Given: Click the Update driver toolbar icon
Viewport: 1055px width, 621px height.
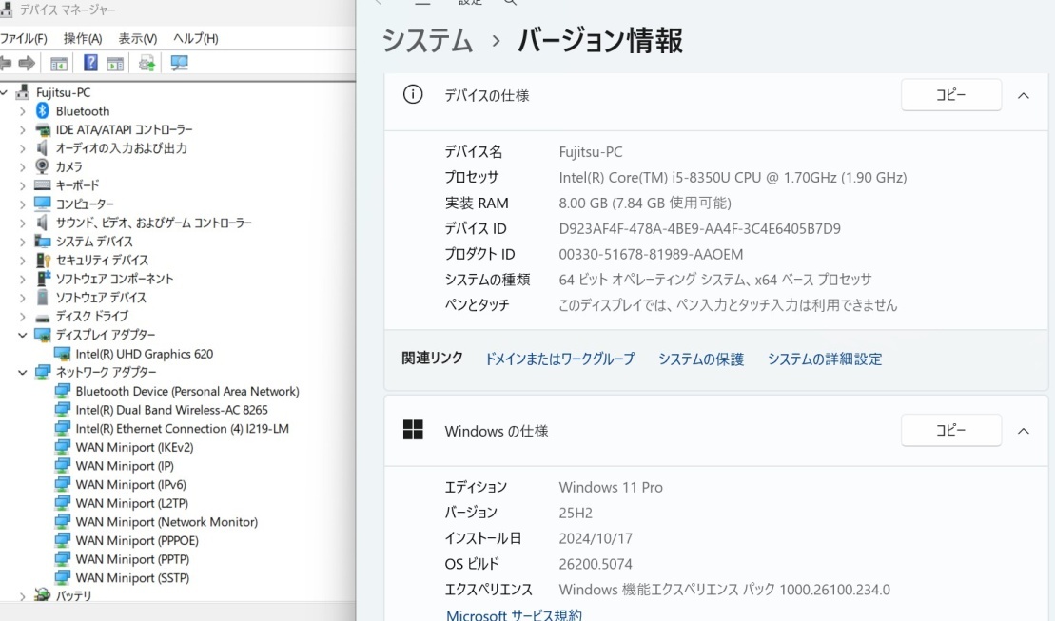Looking at the screenshot, I should tap(147, 64).
